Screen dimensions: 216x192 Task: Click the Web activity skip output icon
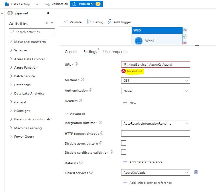coord(185,30)
